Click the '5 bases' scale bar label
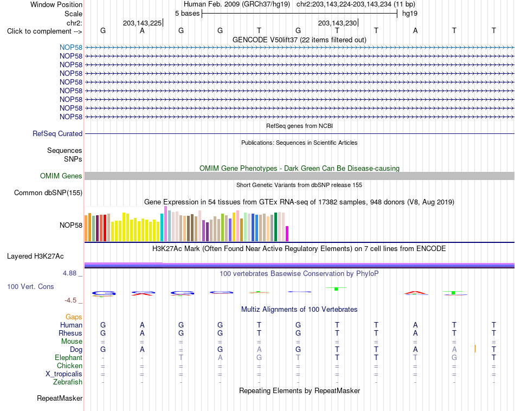This screenshot has height=411, width=515. [187, 14]
